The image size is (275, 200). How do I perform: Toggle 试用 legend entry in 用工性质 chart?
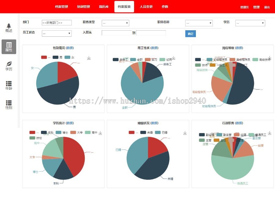click(166, 60)
